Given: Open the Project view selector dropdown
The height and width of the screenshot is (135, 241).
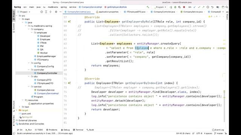Looking at the screenshot, I should pyautogui.click(x=24, y=12).
